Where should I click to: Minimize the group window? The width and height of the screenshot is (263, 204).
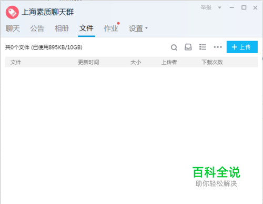[232, 7]
